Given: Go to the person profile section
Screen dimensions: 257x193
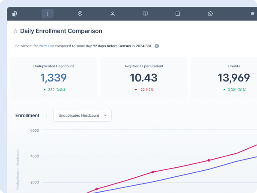Looking at the screenshot, I should 113,14.
